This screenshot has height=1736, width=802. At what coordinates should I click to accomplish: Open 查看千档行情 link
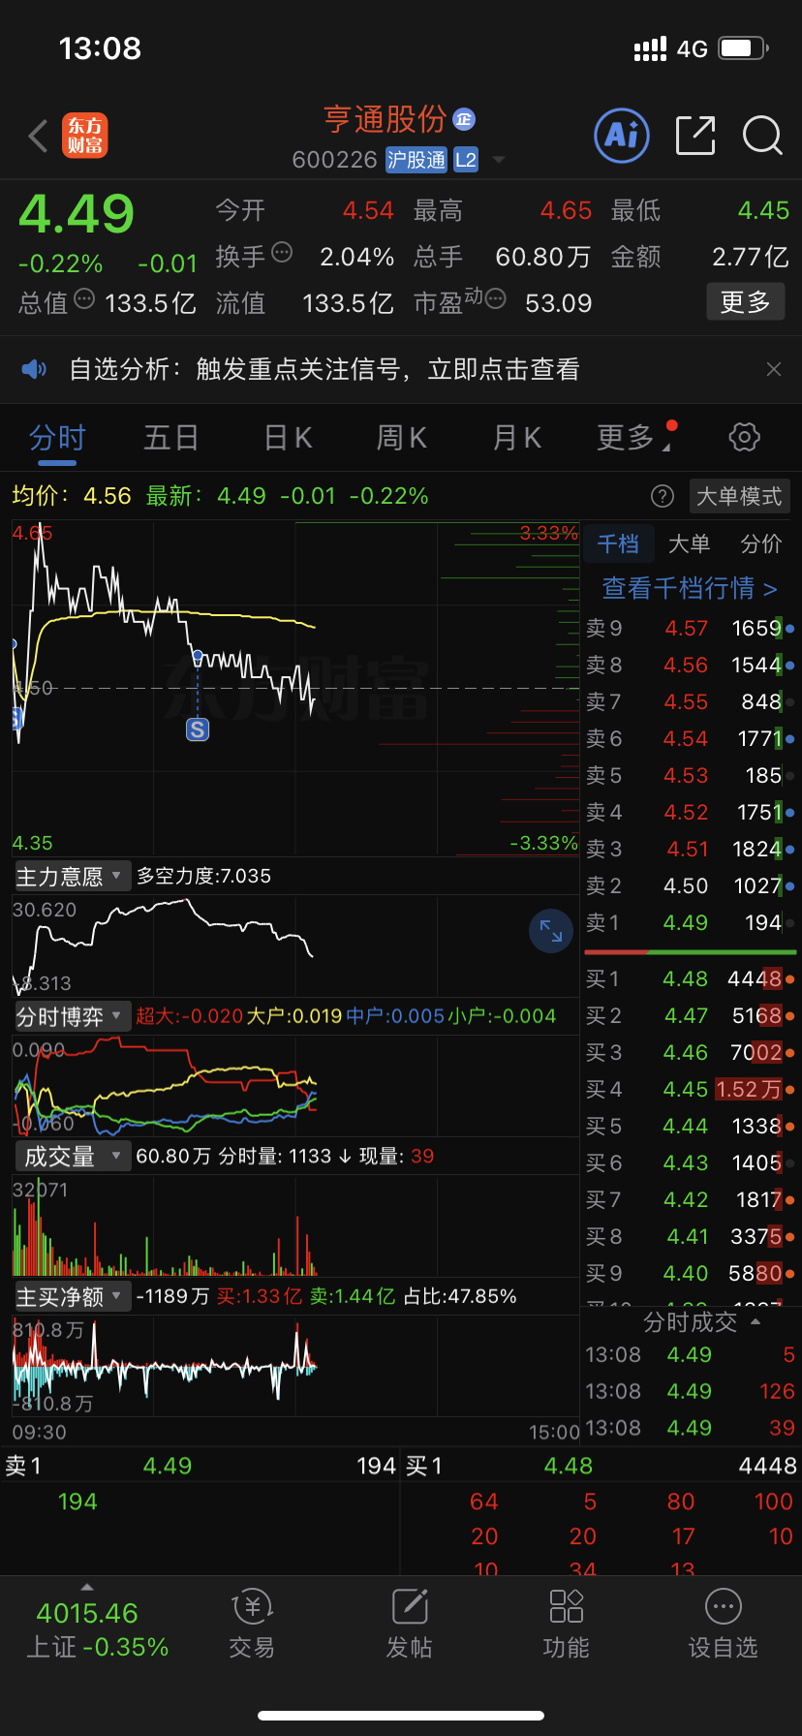coord(690,588)
